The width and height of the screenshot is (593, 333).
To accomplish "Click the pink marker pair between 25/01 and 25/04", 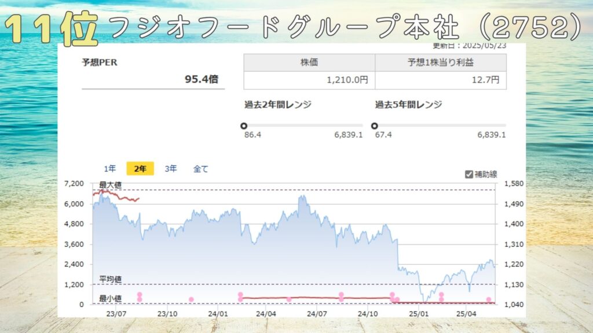I will 441,297.
